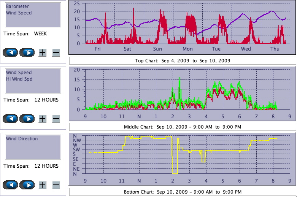Click the forward arrow for the top chart
The height and width of the screenshot is (197, 297).
27,52
